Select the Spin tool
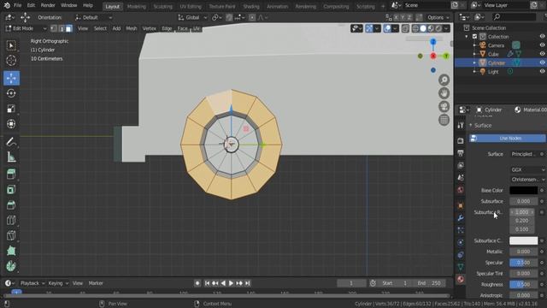This screenshot has height=308, width=547. coord(11,266)
